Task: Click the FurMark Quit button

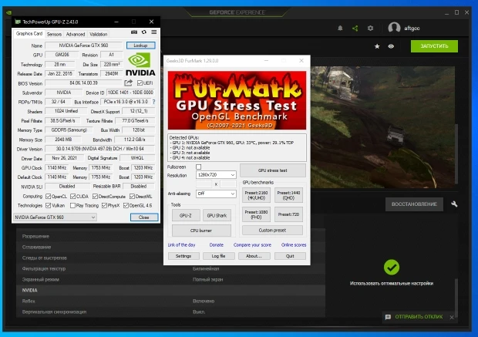Action: point(290,256)
